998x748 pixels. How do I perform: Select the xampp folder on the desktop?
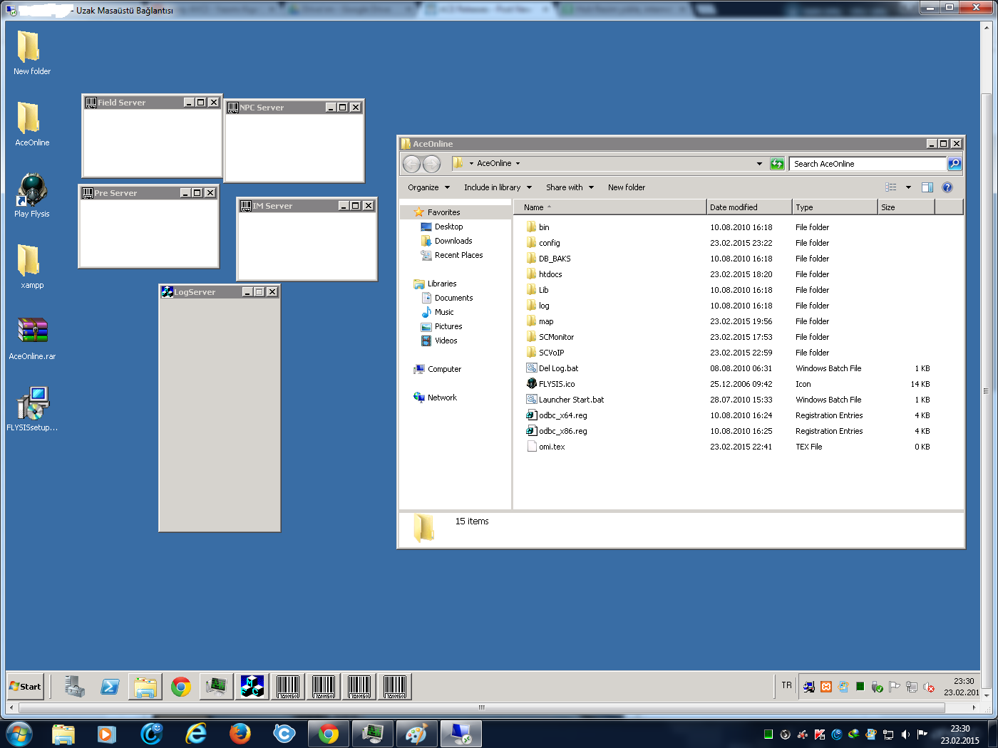pyautogui.click(x=32, y=266)
